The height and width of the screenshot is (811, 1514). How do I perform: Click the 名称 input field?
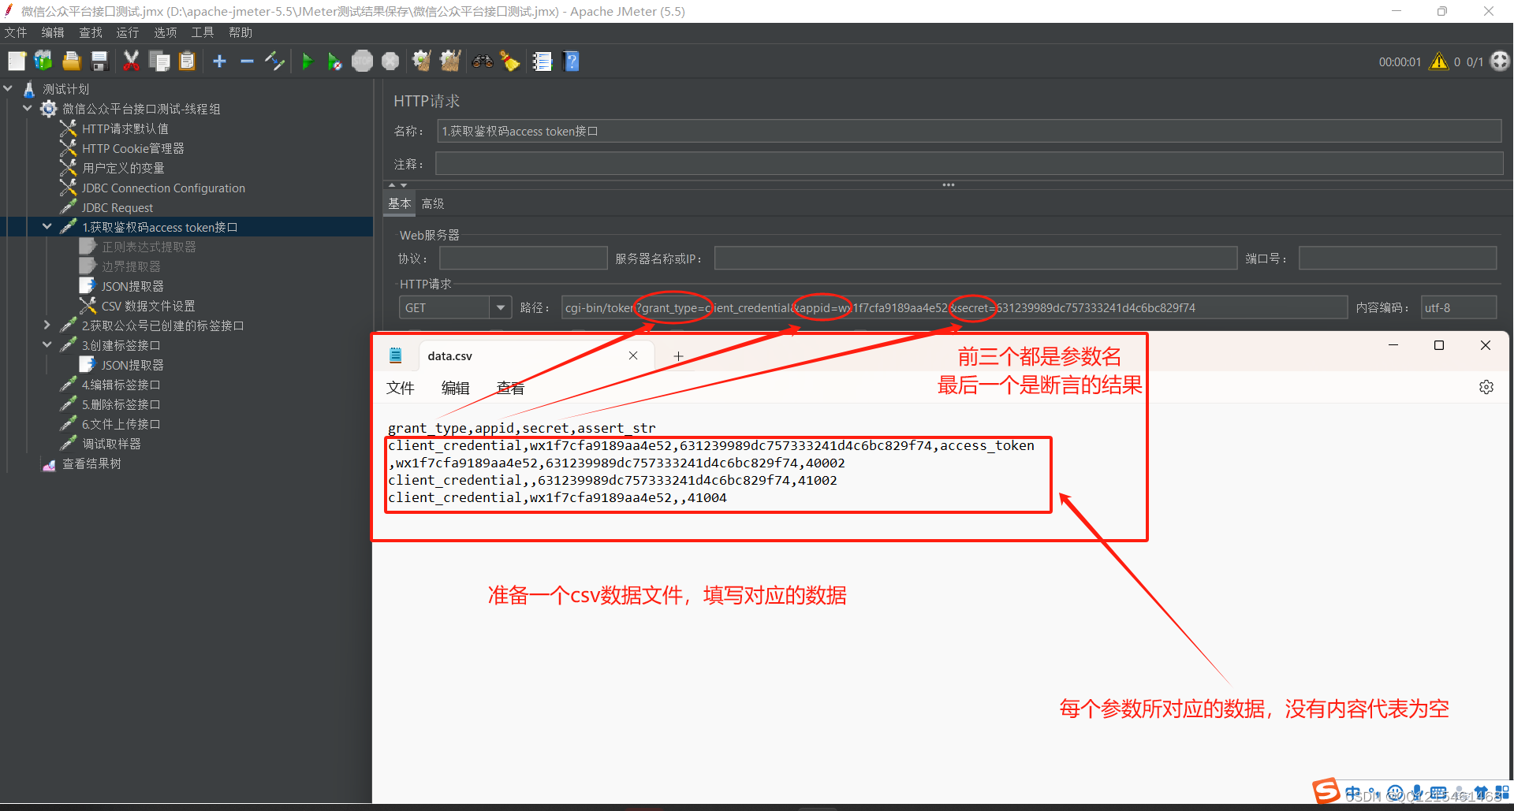click(x=969, y=131)
